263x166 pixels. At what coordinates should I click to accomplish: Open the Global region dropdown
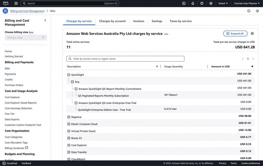[223, 3]
